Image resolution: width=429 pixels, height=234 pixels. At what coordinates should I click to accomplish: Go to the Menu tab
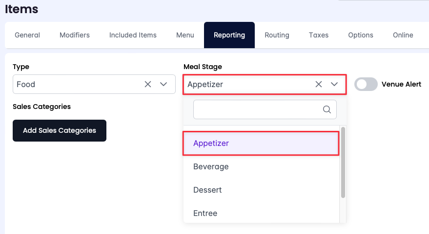tap(185, 35)
